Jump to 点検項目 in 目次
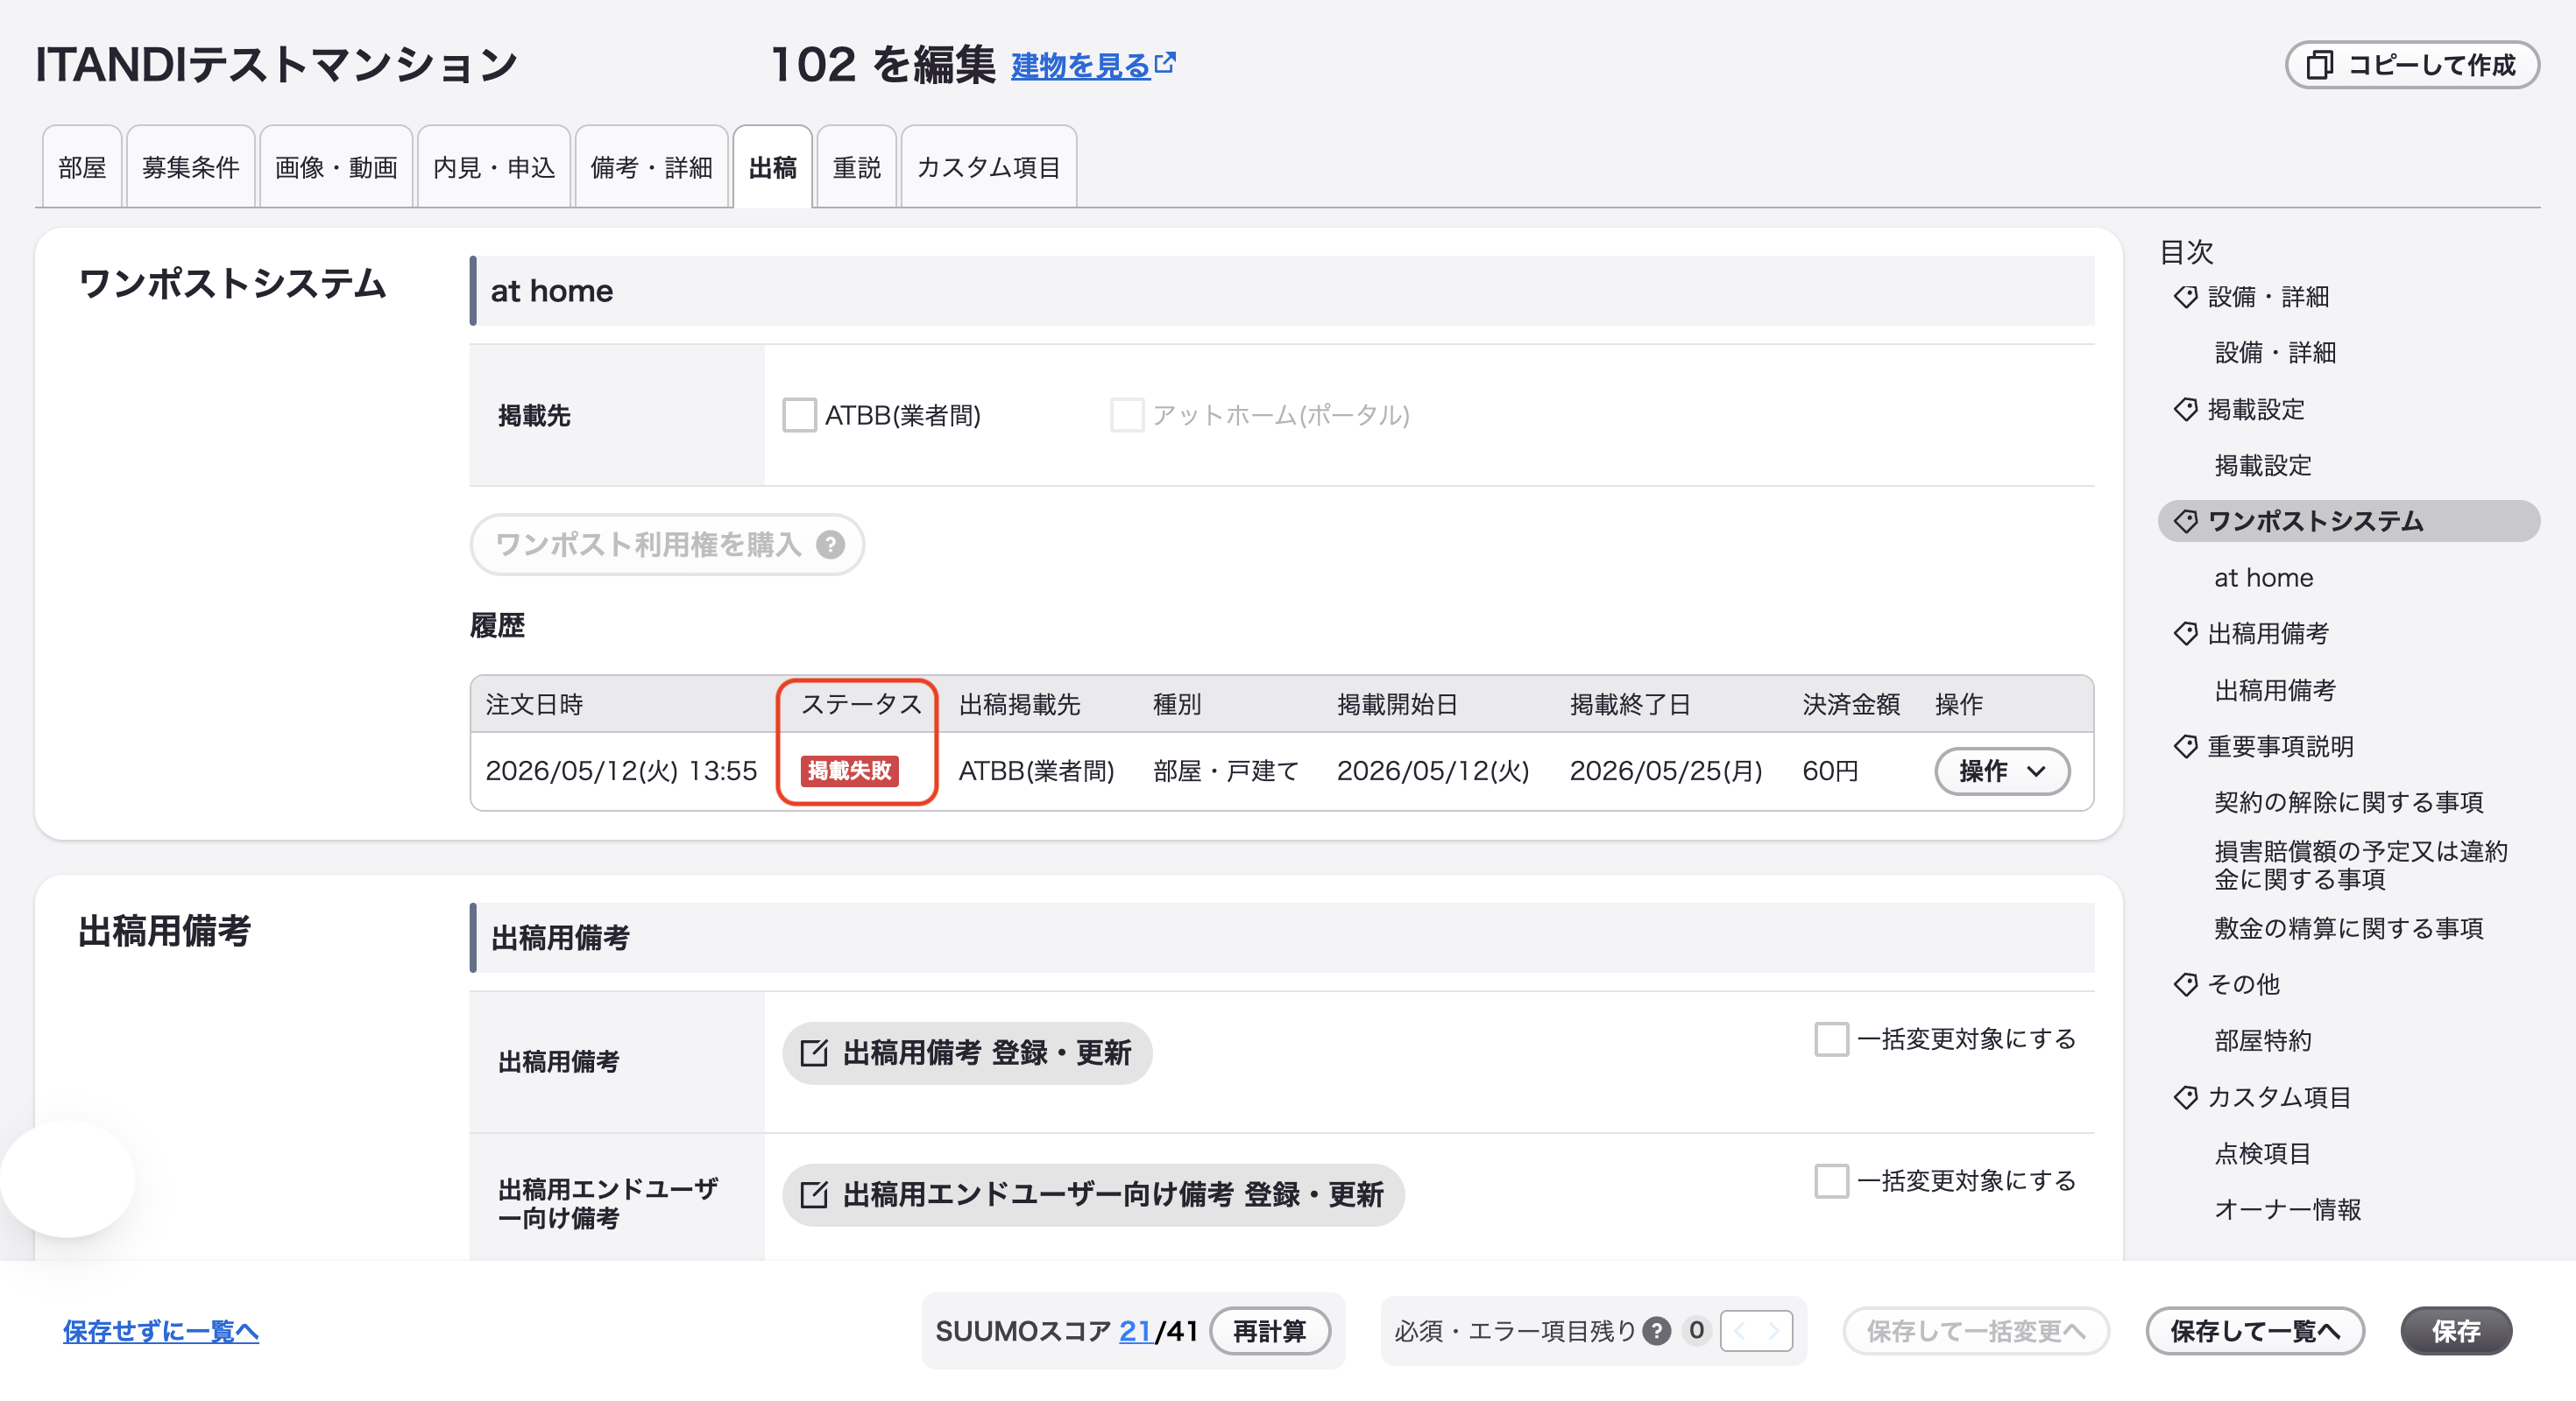 tap(2263, 1154)
